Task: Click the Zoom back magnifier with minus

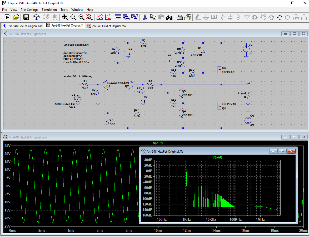Action: pyautogui.click(x=81, y=17)
